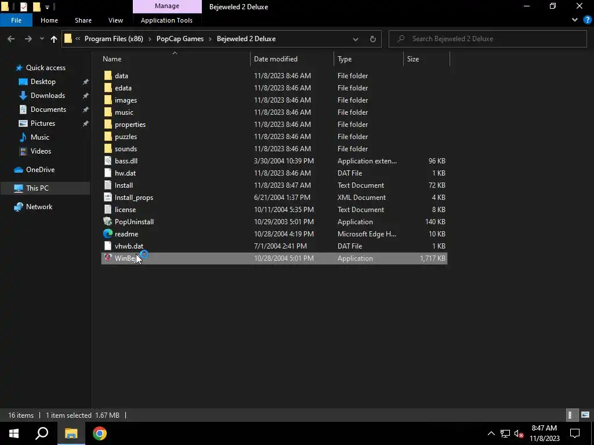
Task: Expand the hidden path chevrons in address bar
Action: point(78,39)
